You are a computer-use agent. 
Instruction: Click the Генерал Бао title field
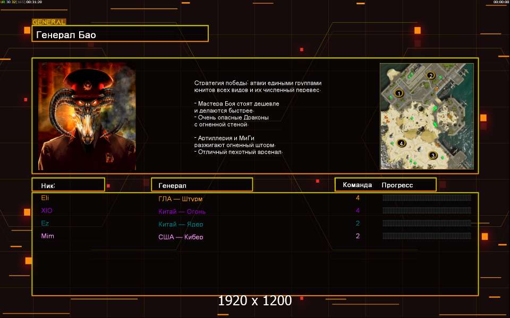tap(120, 35)
